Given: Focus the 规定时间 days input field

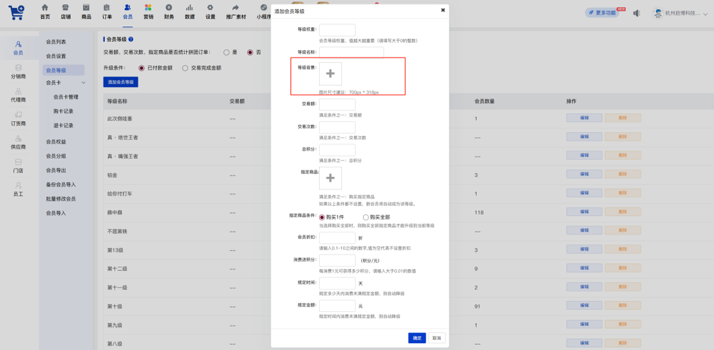Looking at the screenshot, I should pyautogui.click(x=337, y=283).
